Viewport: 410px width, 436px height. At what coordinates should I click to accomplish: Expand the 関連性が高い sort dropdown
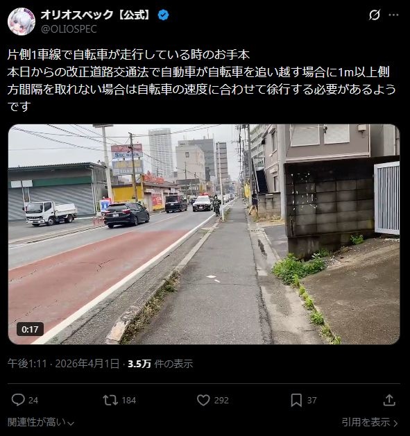point(41,422)
